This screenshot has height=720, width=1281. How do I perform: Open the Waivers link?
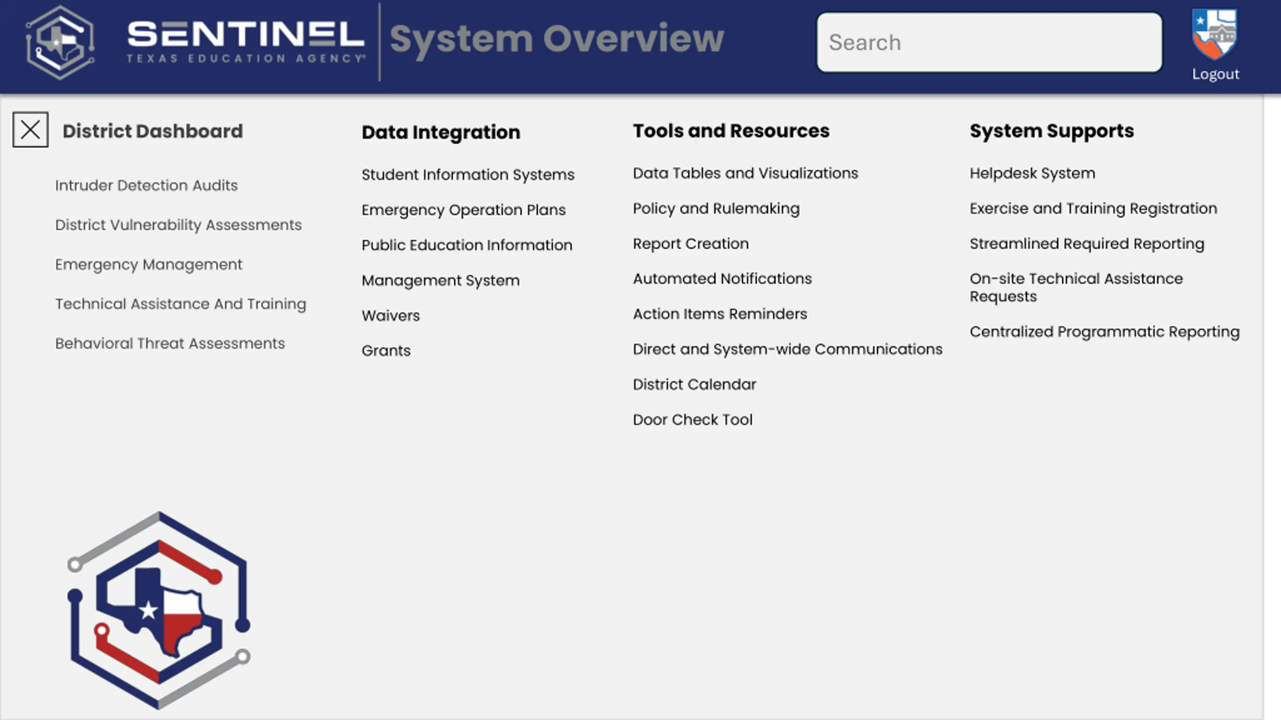pos(391,315)
